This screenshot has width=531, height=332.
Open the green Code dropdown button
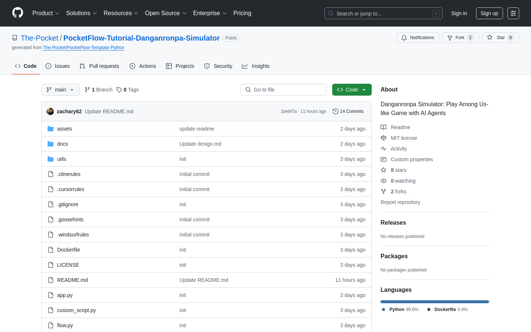coord(352,90)
